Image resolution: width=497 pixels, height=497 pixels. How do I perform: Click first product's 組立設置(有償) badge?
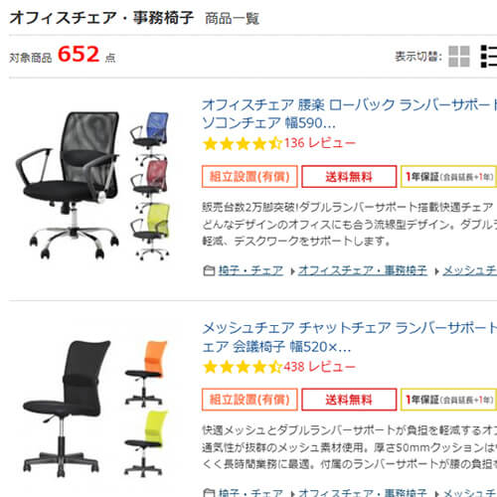point(249,177)
